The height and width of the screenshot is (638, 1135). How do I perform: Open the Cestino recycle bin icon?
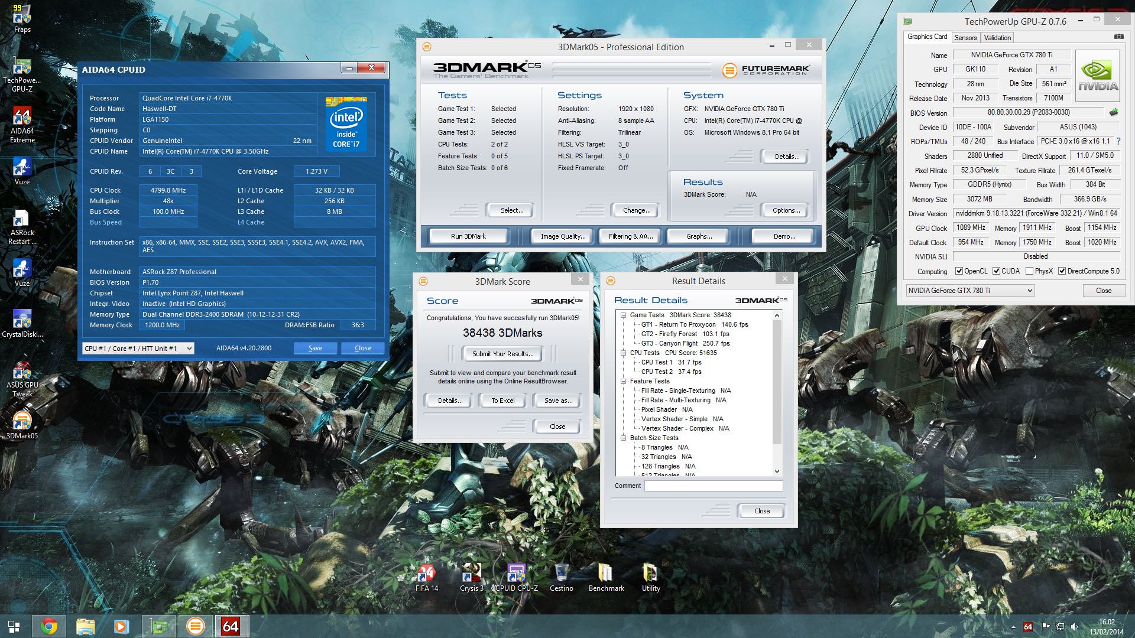(561, 578)
